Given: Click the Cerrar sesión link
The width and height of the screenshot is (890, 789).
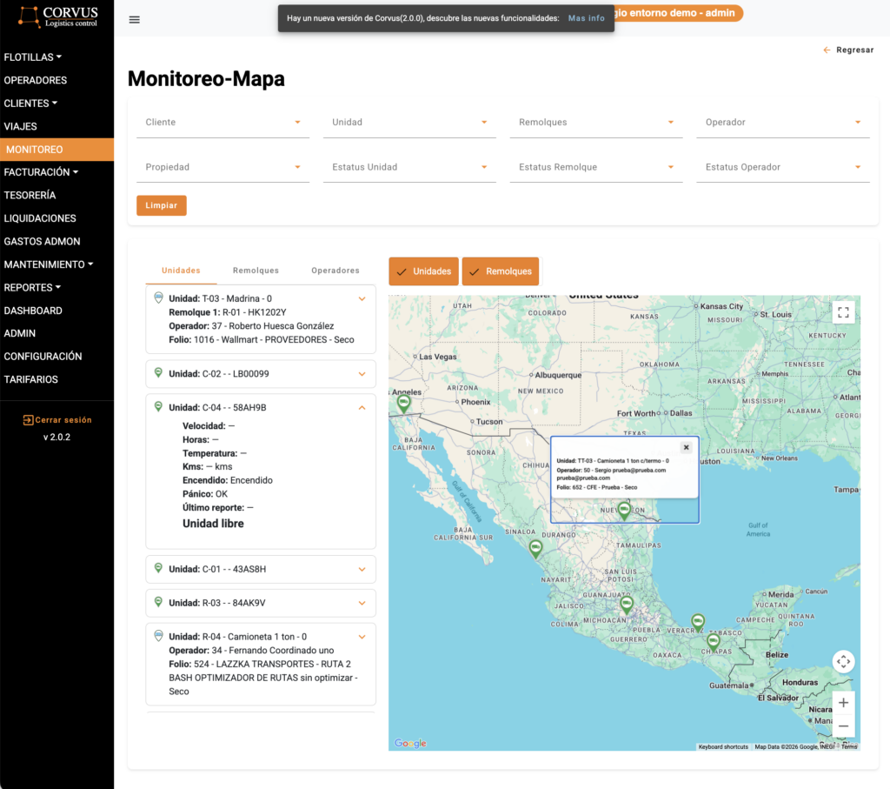Looking at the screenshot, I should coord(63,420).
